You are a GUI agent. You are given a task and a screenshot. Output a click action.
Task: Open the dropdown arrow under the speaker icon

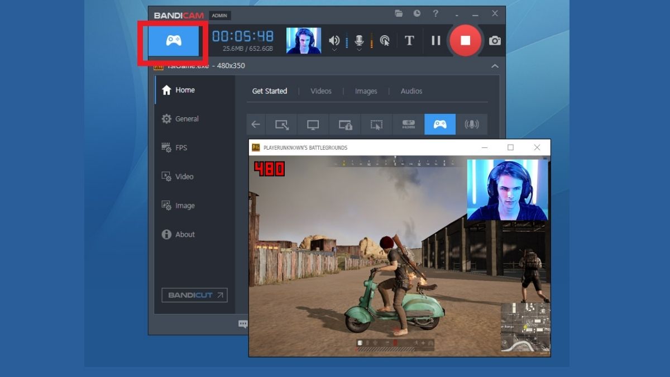334,50
